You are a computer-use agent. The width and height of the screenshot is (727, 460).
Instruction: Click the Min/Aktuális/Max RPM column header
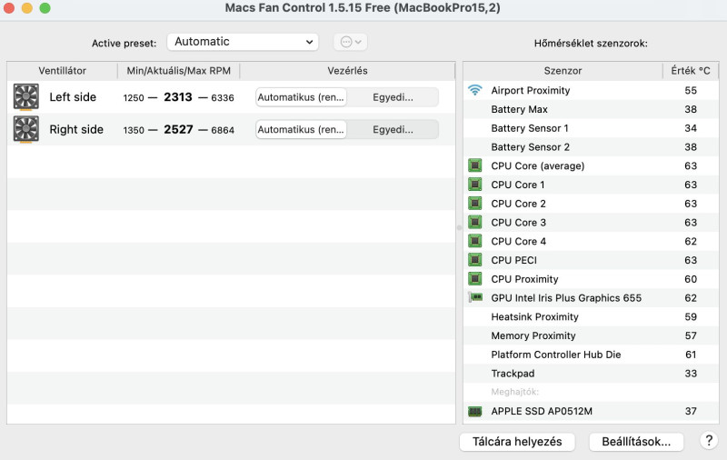click(x=178, y=71)
